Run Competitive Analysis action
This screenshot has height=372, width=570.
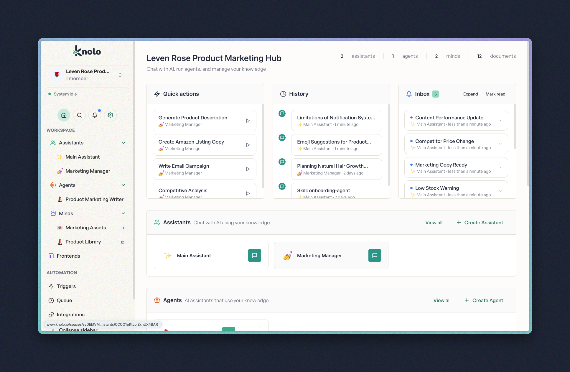[x=248, y=193]
